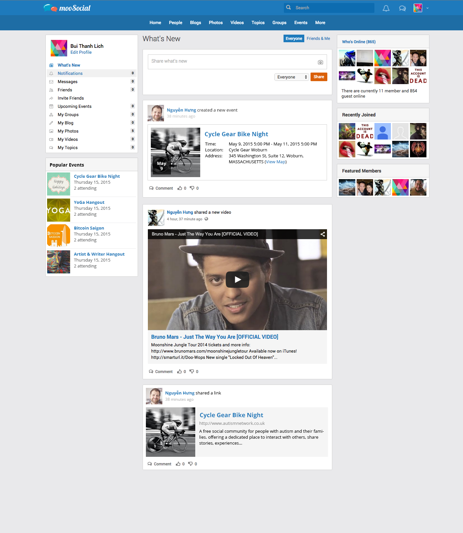Viewport: 463px width, 533px height.
Task: Open the Artist & Writer Hangout event
Action: pyautogui.click(x=99, y=254)
